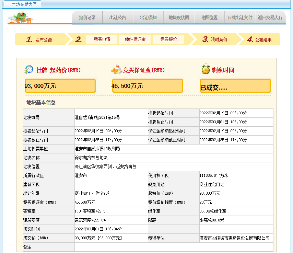The height and width of the screenshot is (253, 293).
Task: Click the 竞买报价 step button
Action: coord(168,39)
